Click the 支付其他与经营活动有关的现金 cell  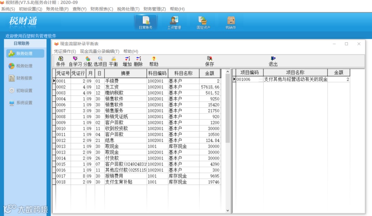(296, 79)
